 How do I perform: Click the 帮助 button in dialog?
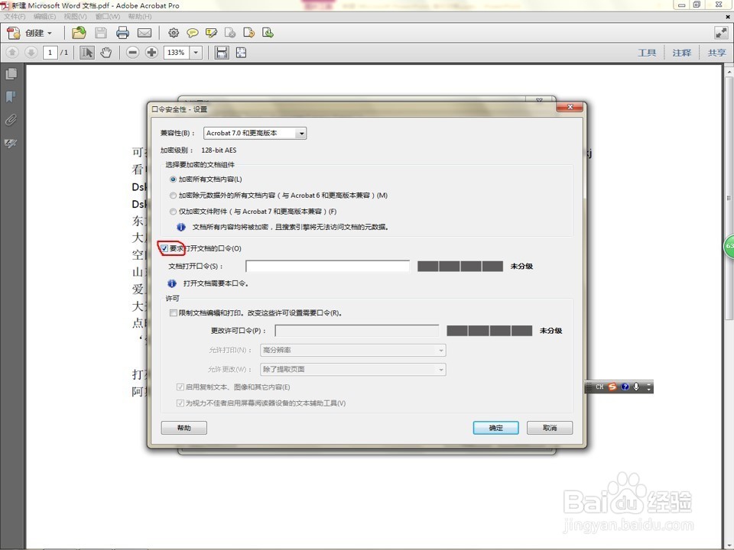pyautogui.click(x=184, y=428)
